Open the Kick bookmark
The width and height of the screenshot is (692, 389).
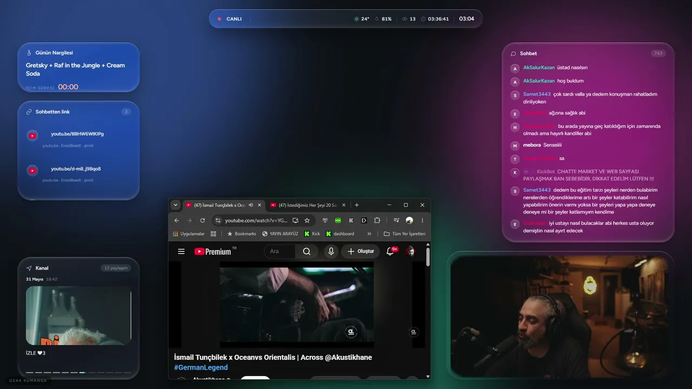312,234
